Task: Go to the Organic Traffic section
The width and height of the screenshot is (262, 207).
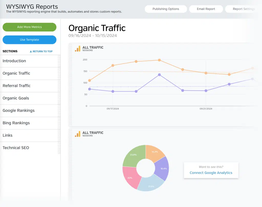Action: [x=16, y=73]
